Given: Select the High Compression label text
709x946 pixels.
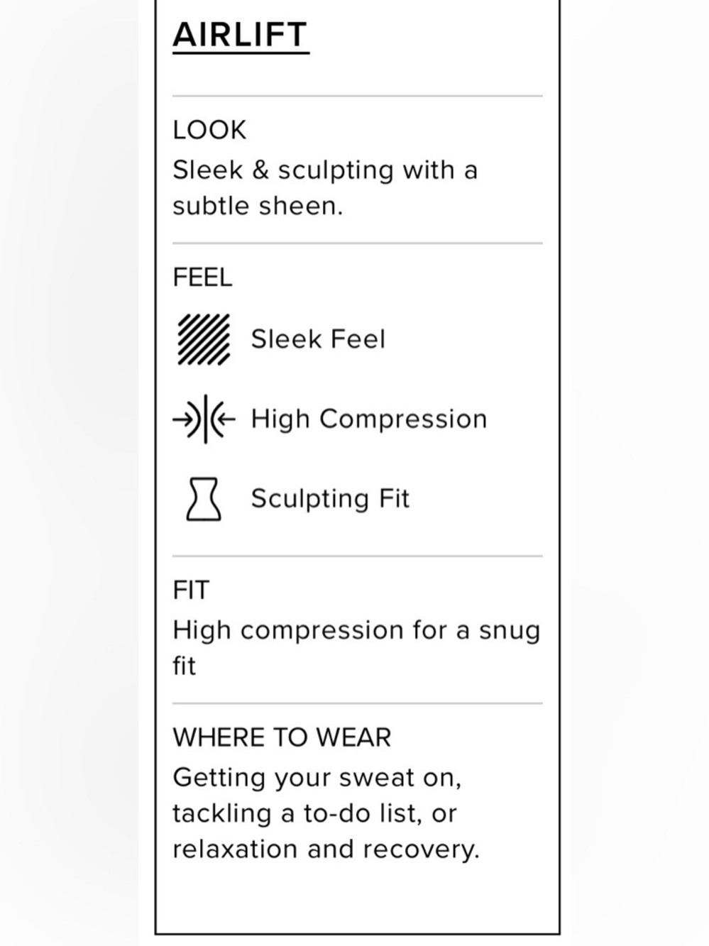Looking at the screenshot, I should (x=369, y=419).
